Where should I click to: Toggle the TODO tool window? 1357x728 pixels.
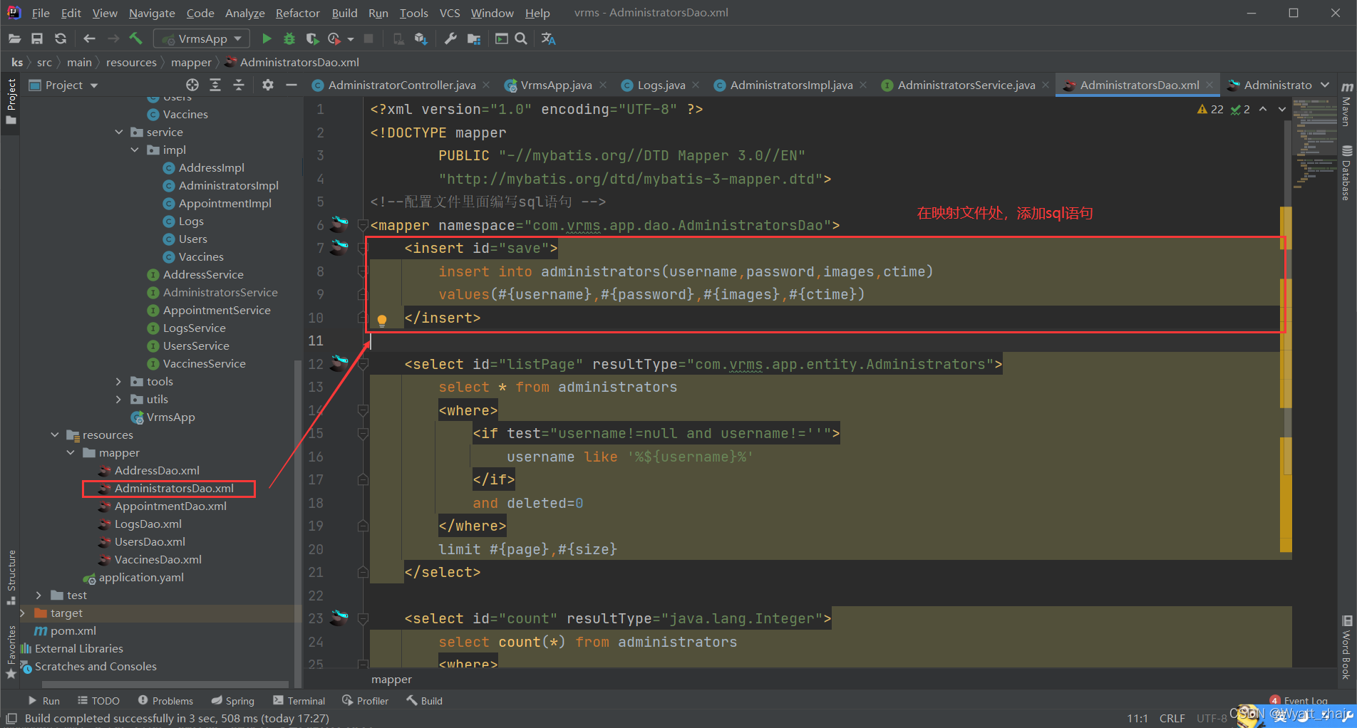point(98,701)
